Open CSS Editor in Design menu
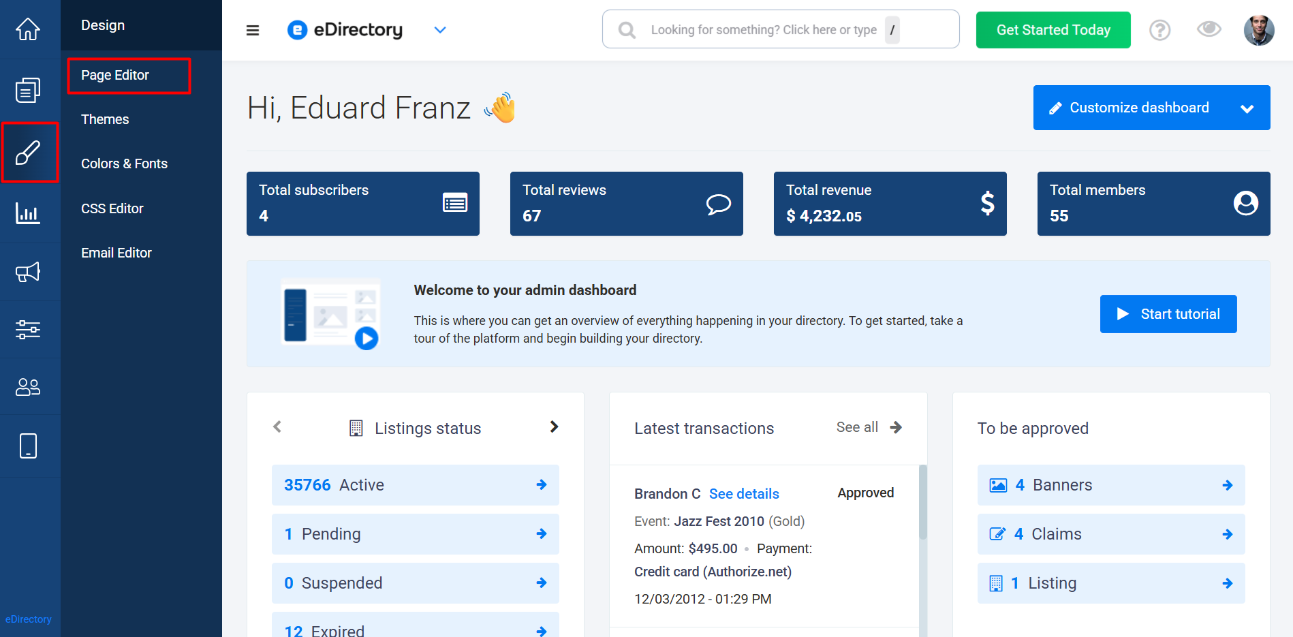Image resolution: width=1293 pixels, height=637 pixels. click(x=112, y=209)
